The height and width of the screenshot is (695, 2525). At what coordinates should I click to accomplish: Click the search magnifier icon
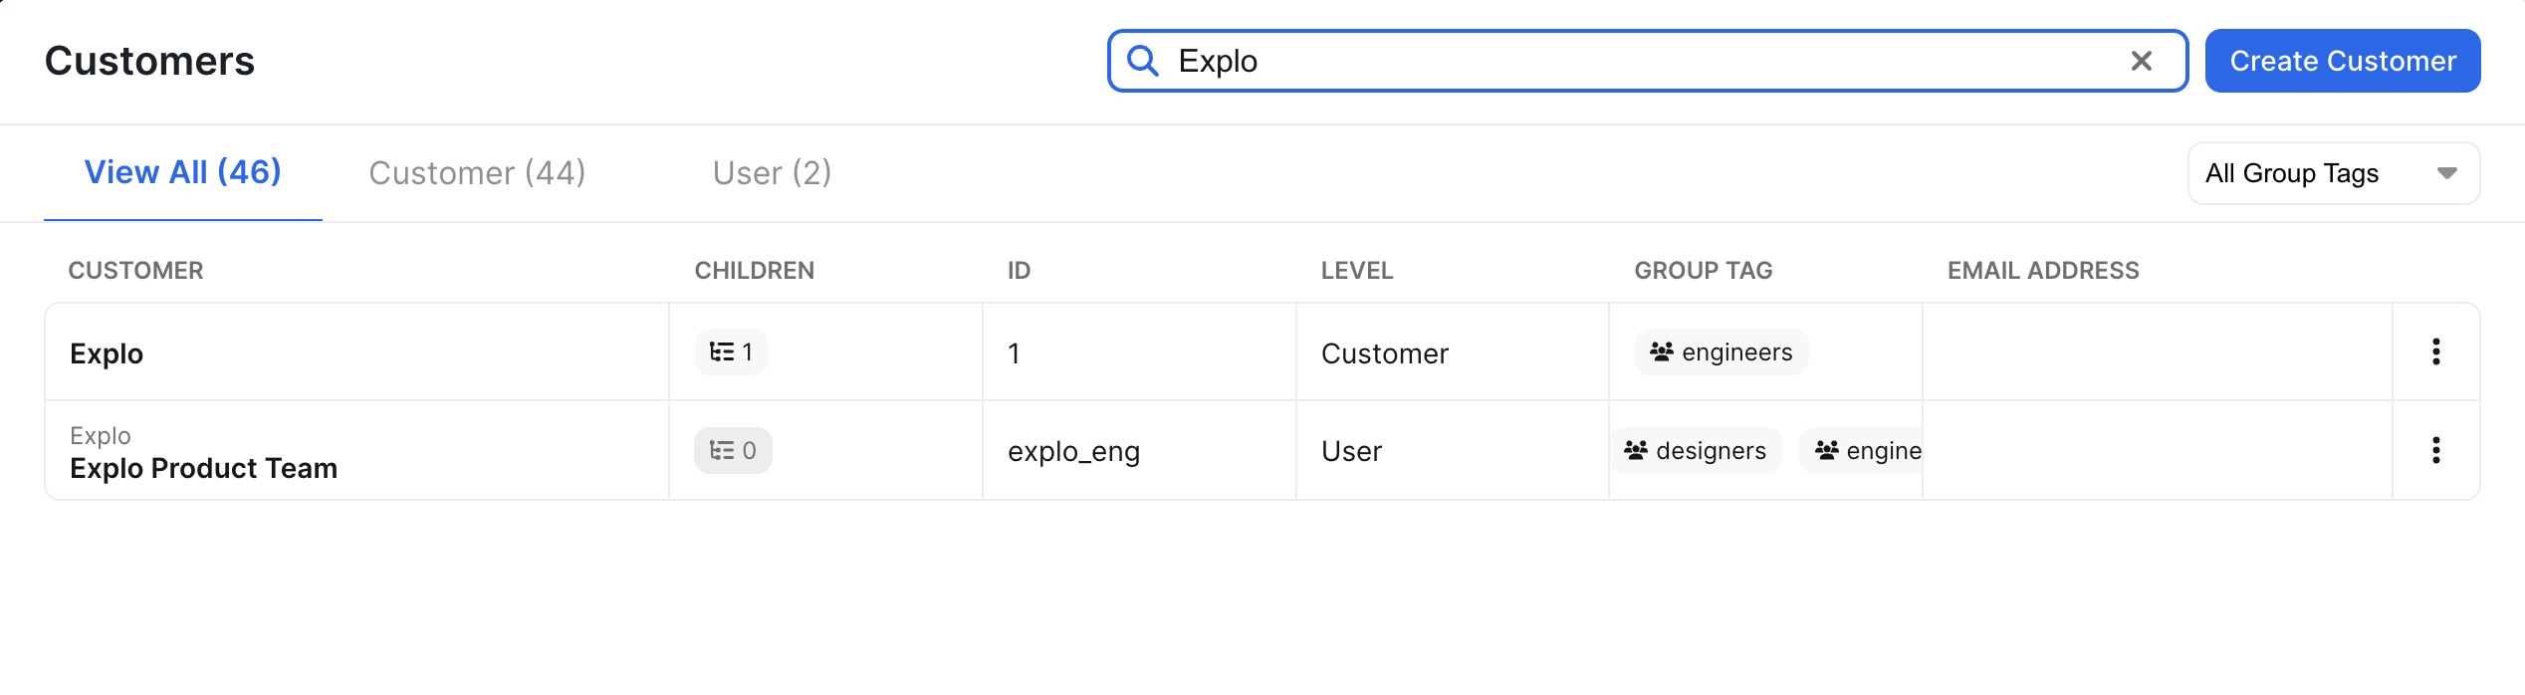1142,61
